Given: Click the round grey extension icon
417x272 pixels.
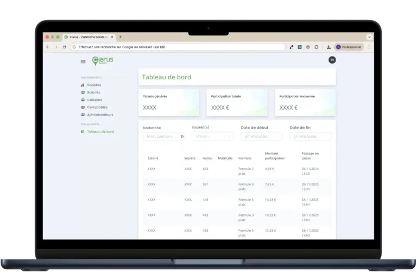Looking at the screenshot, I should (308, 47).
